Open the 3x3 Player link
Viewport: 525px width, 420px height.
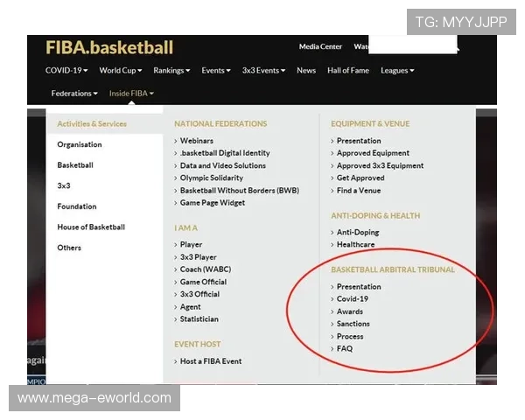coord(199,257)
